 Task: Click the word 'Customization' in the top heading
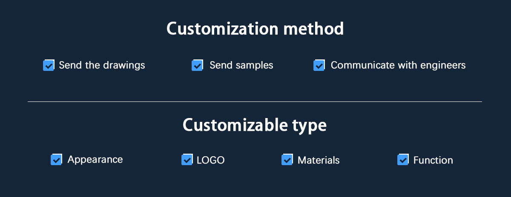(x=218, y=29)
